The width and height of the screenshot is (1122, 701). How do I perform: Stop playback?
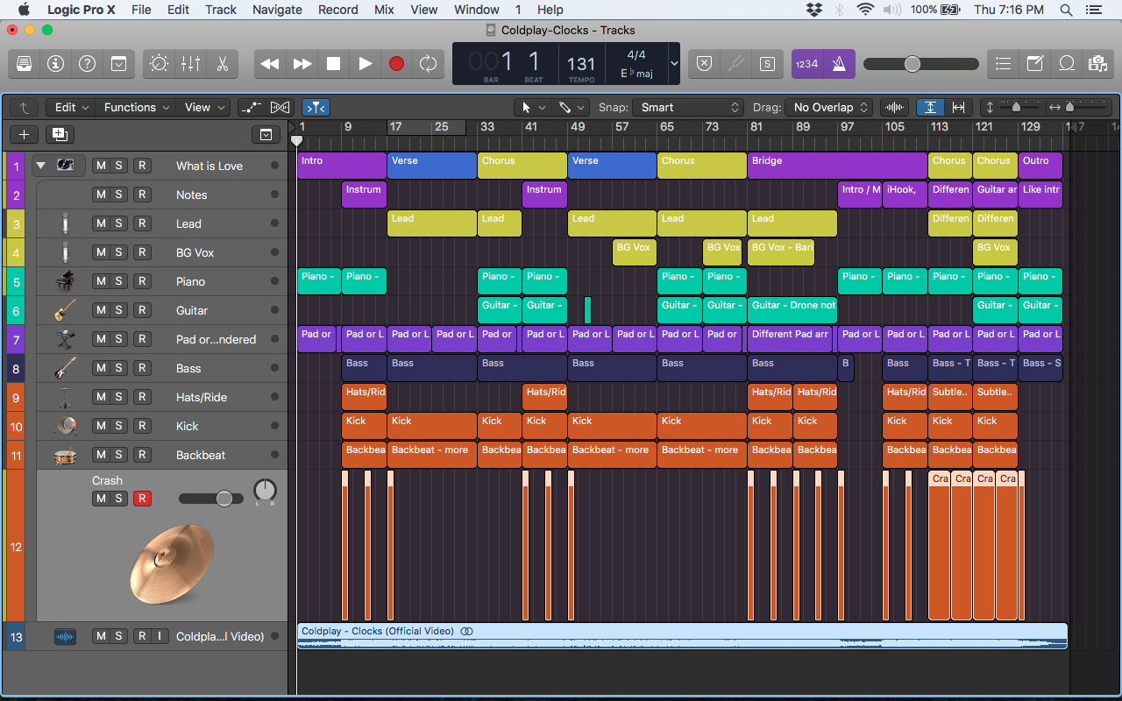[333, 64]
